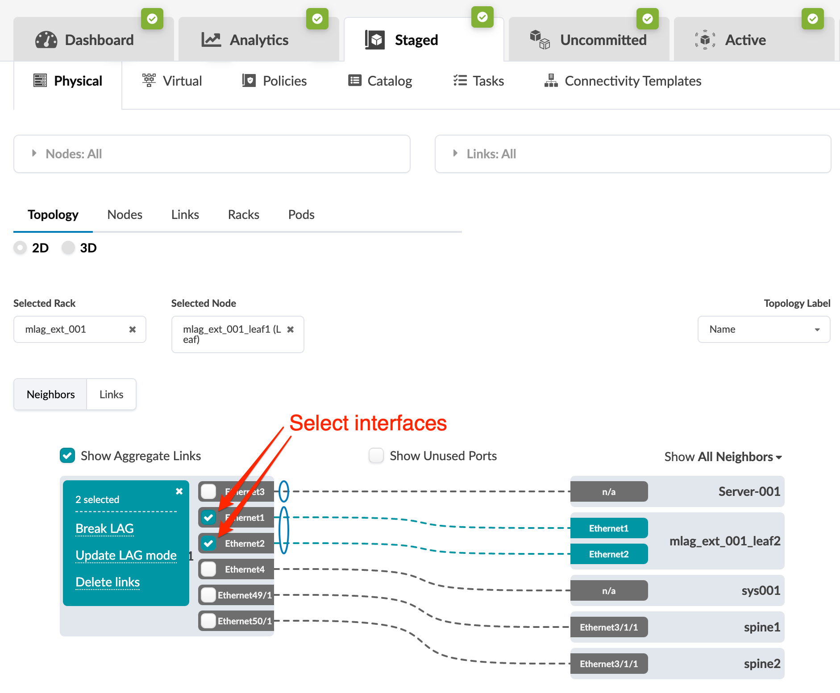Viewport: 840px width, 693px height.
Task: Open the Catalog tab
Action: [x=380, y=81]
